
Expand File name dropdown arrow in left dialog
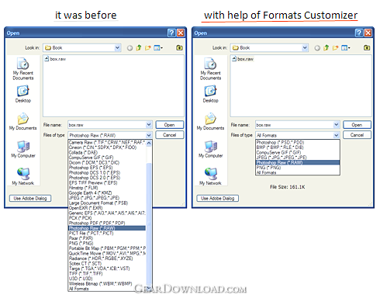point(149,125)
